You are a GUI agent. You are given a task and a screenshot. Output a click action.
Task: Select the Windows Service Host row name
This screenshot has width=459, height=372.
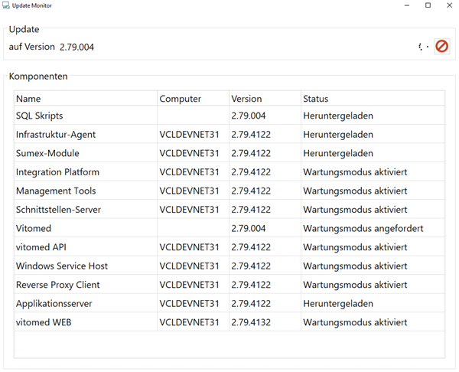[x=62, y=266]
